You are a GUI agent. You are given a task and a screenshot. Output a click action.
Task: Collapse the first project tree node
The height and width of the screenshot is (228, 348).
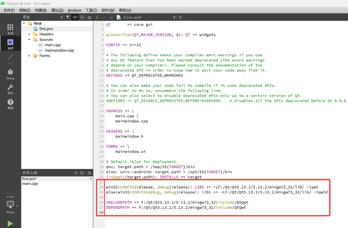[x=24, y=23]
